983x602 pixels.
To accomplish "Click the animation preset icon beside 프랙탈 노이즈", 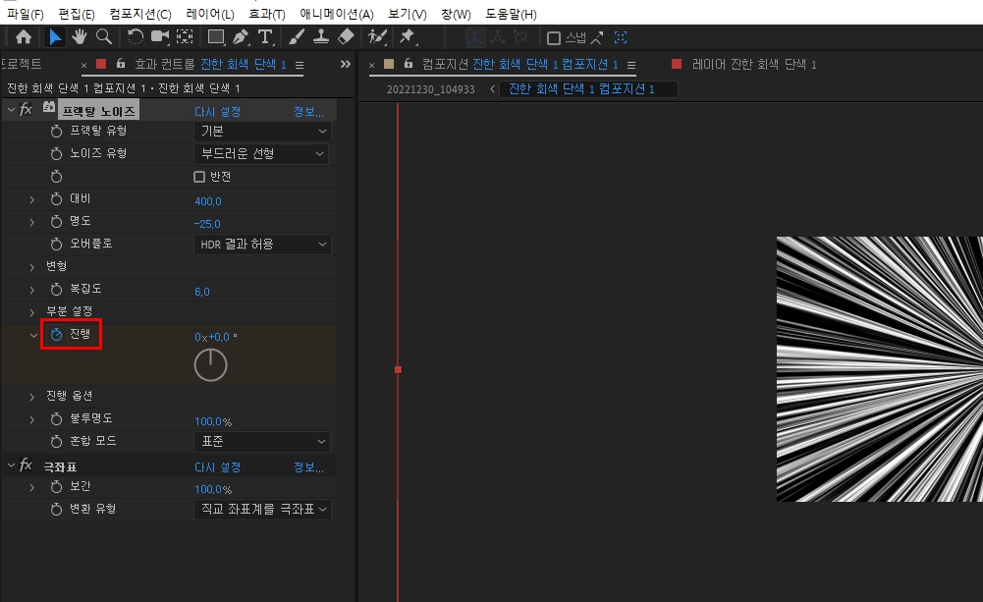I will [48, 108].
